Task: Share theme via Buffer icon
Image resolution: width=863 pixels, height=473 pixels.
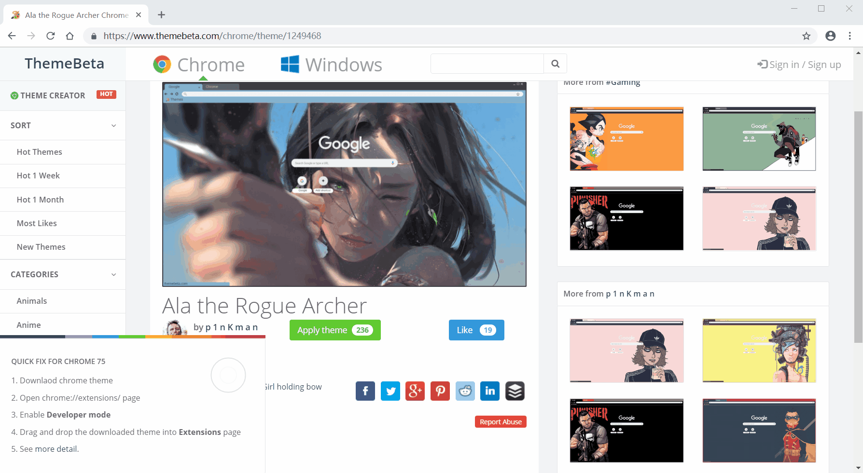Action: coord(515,391)
